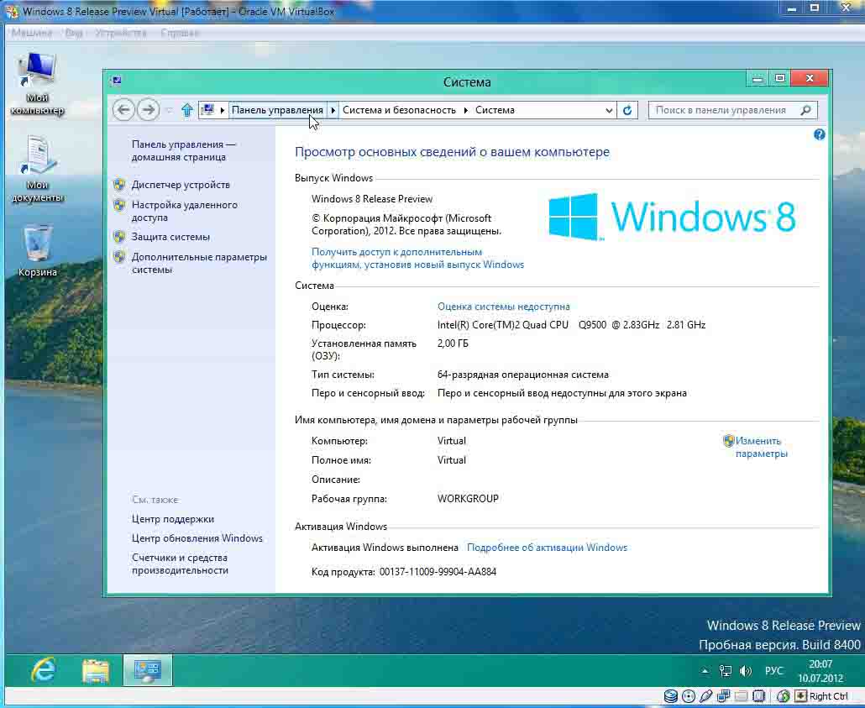Click the VirtualBox optical disk status icon
865x708 pixels.
pyautogui.click(x=688, y=696)
